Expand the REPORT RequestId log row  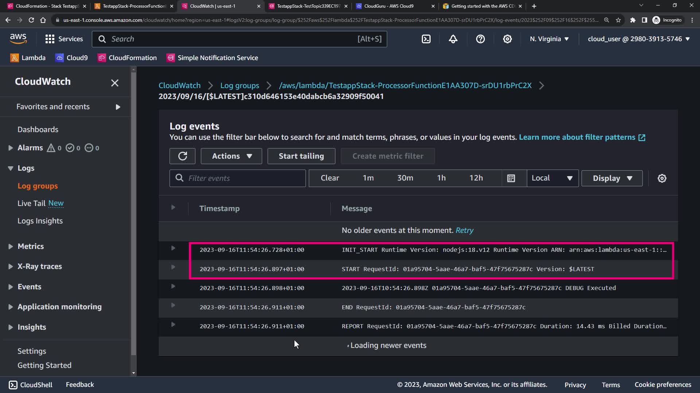tap(173, 325)
